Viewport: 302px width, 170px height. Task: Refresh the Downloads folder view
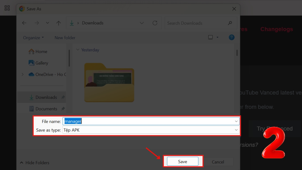155,23
